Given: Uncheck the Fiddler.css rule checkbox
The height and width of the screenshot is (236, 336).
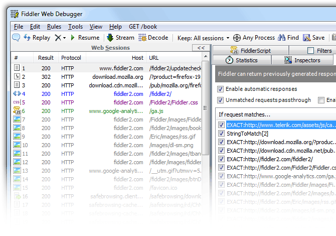Looking at the screenshot, I should [221, 168].
